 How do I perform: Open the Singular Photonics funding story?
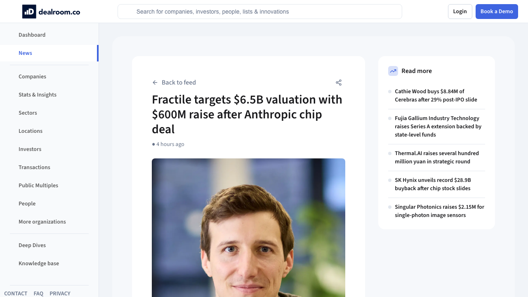pos(439,211)
